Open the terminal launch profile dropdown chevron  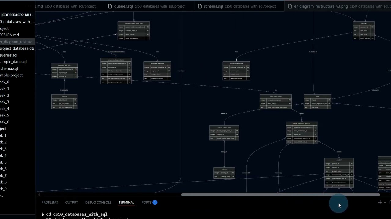(x=385, y=202)
